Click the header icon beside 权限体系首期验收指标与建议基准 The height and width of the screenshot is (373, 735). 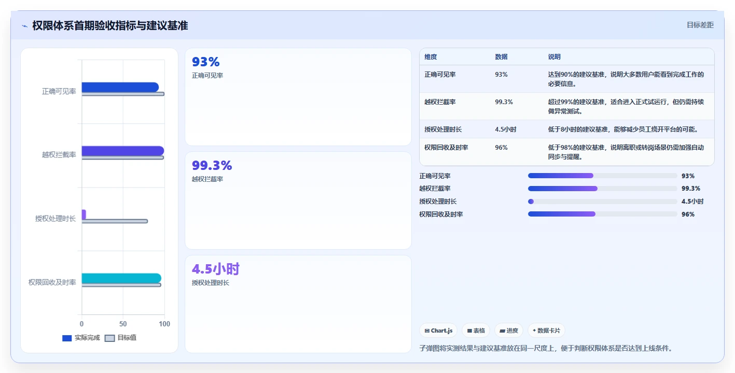click(24, 26)
